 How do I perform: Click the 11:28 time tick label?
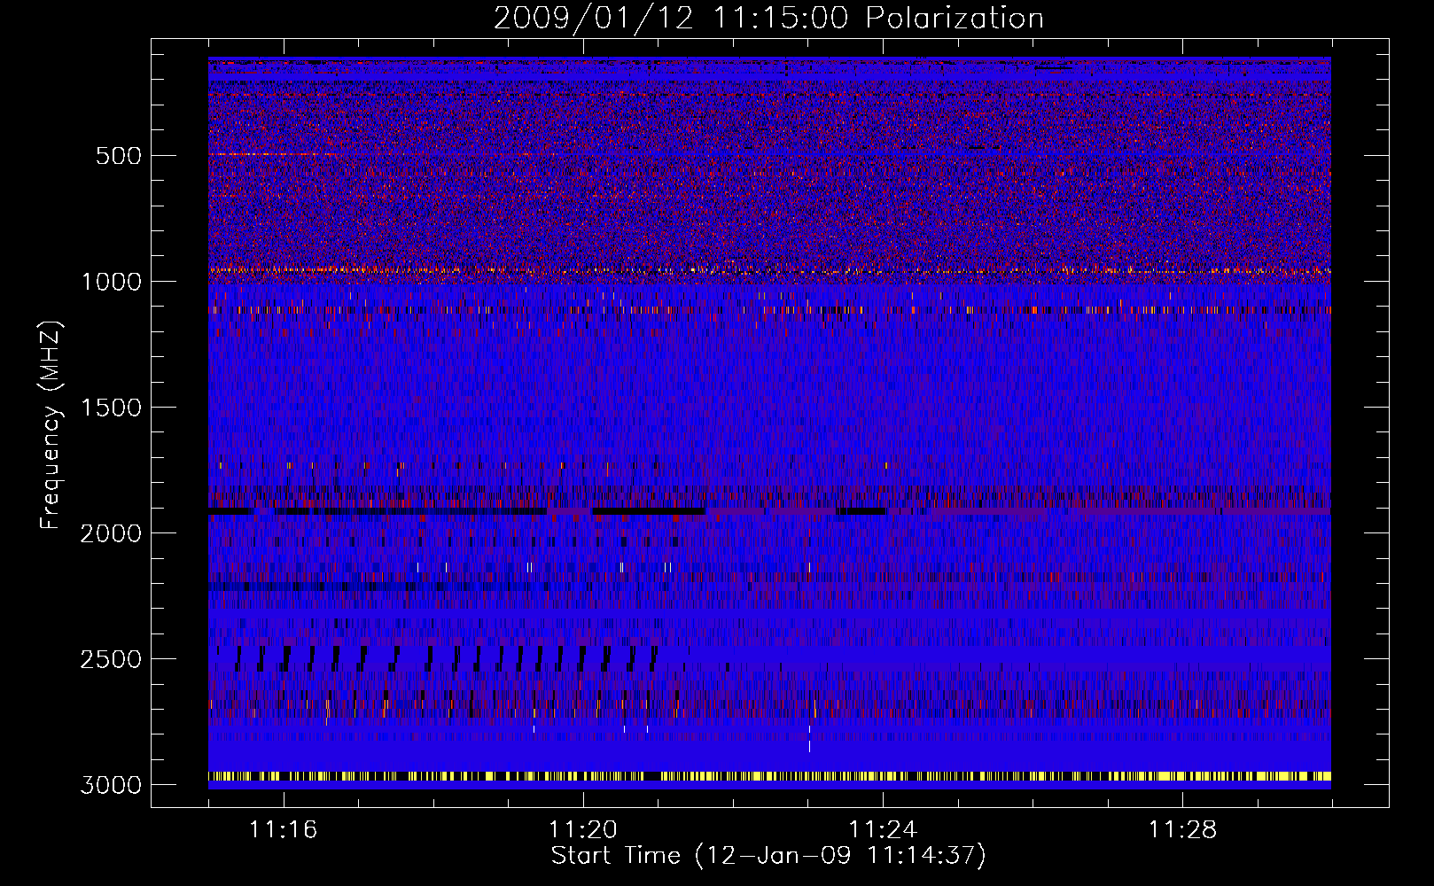tap(1183, 830)
